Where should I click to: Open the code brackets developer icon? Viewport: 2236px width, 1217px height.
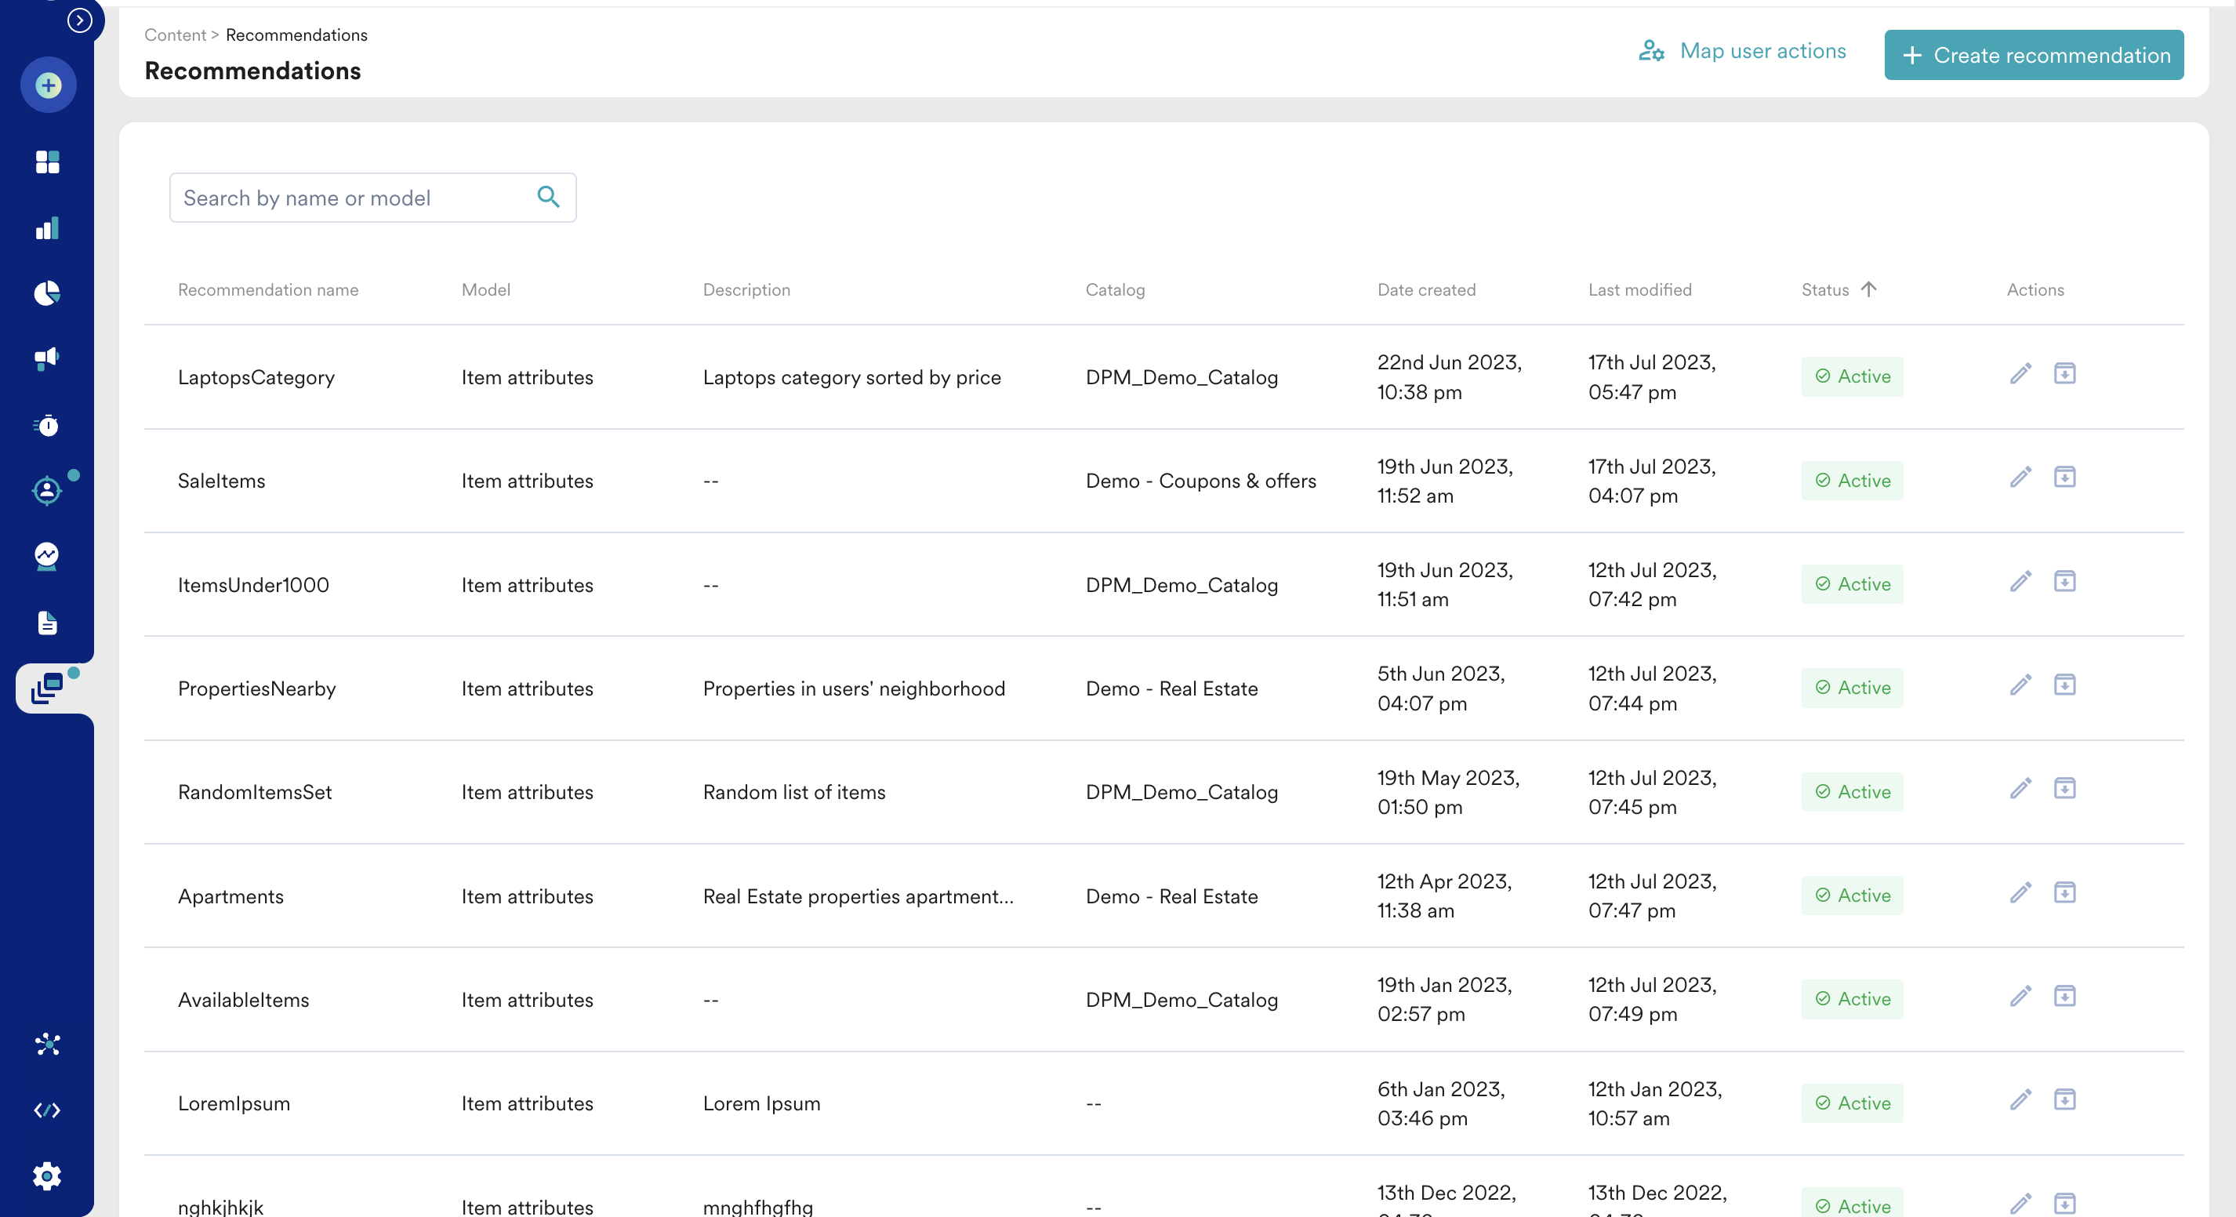click(48, 1110)
